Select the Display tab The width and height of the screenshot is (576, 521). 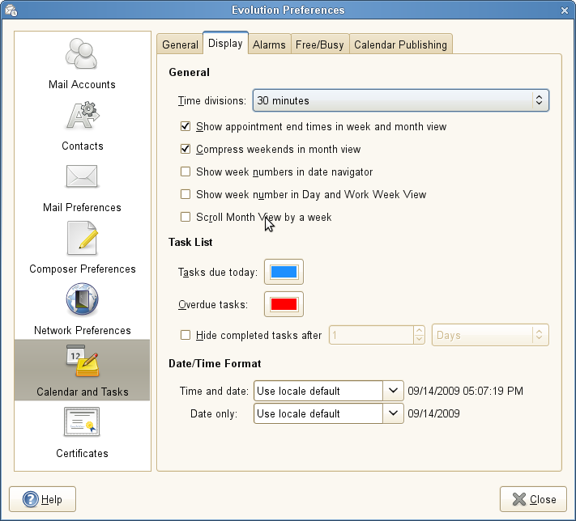coord(225,44)
